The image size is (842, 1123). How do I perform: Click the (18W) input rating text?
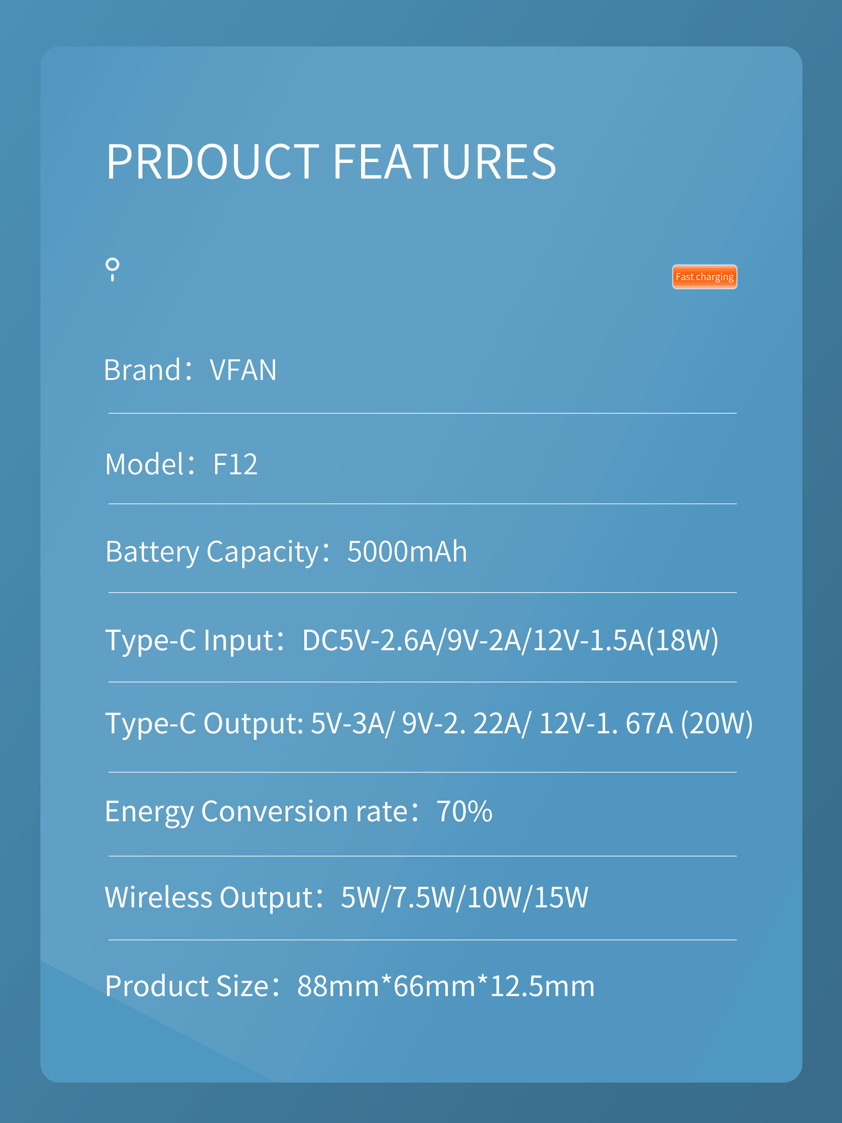point(682,641)
